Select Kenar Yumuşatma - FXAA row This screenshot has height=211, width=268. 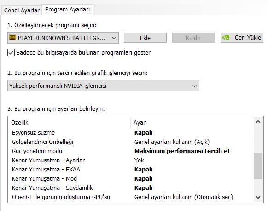(131, 170)
